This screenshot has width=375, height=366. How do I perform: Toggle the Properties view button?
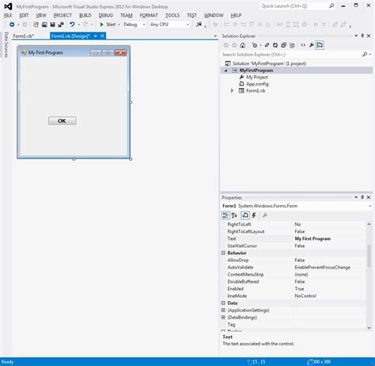click(x=245, y=215)
